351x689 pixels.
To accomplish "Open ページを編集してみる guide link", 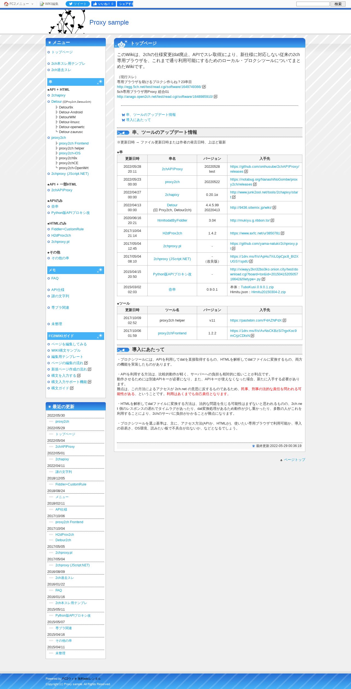I will [69, 344].
